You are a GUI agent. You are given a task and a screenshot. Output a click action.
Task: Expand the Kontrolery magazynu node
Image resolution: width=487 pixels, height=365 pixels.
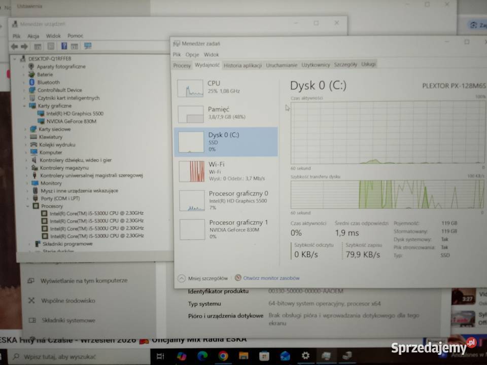(x=26, y=168)
